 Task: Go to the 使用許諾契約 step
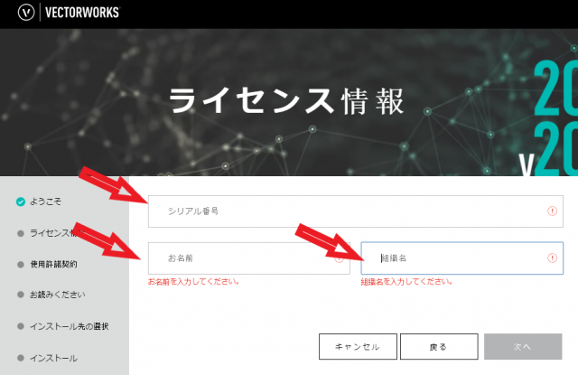coord(60,265)
